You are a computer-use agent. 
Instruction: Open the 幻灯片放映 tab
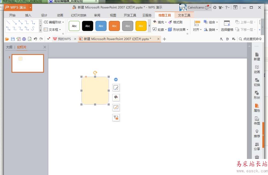pos(79,15)
